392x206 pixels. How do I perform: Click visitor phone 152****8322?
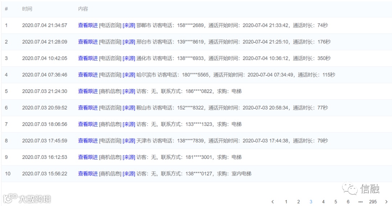(191, 108)
